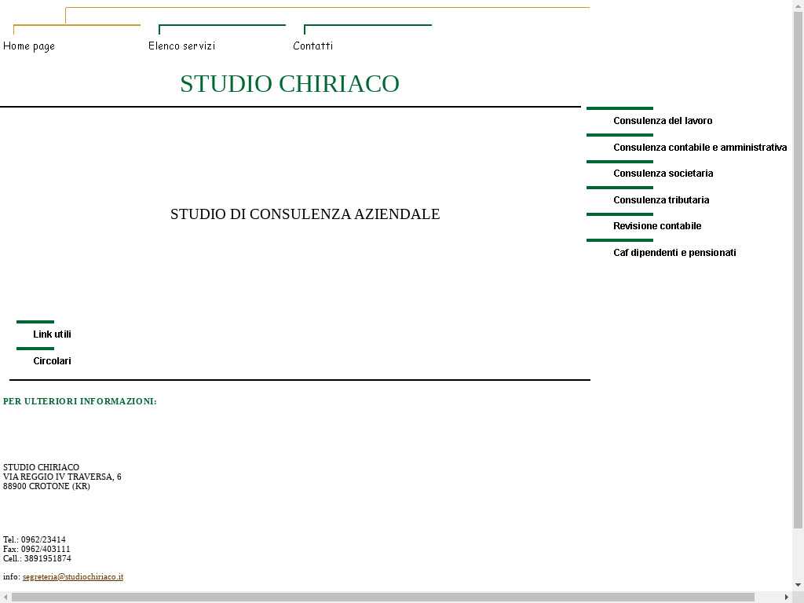Image resolution: width=804 pixels, height=603 pixels.
Task: Click the STUDIO DI CONSULENZA AZIENDALE heading
Action: [x=305, y=214]
